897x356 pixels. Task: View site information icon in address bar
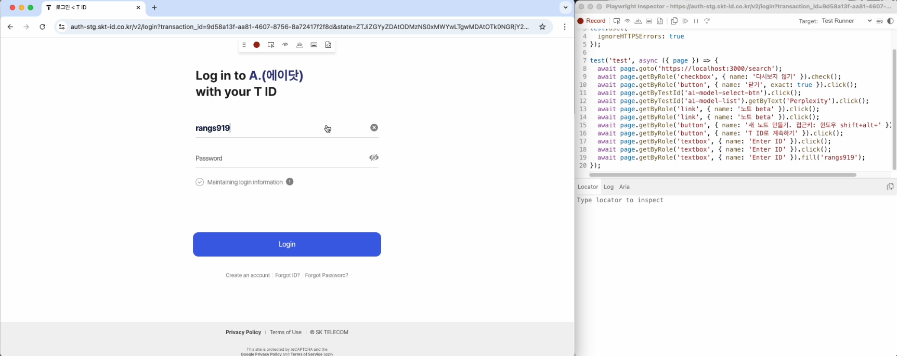62,27
